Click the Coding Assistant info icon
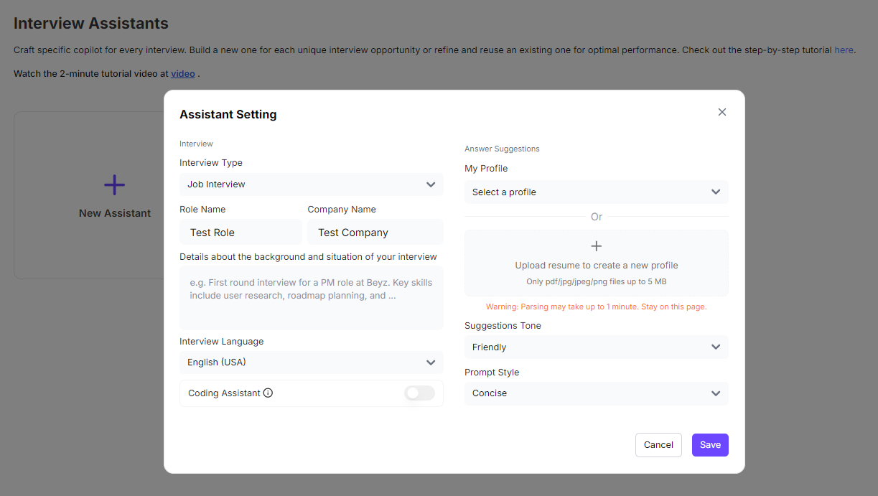The image size is (878, 496). click(x=268, y=393)
